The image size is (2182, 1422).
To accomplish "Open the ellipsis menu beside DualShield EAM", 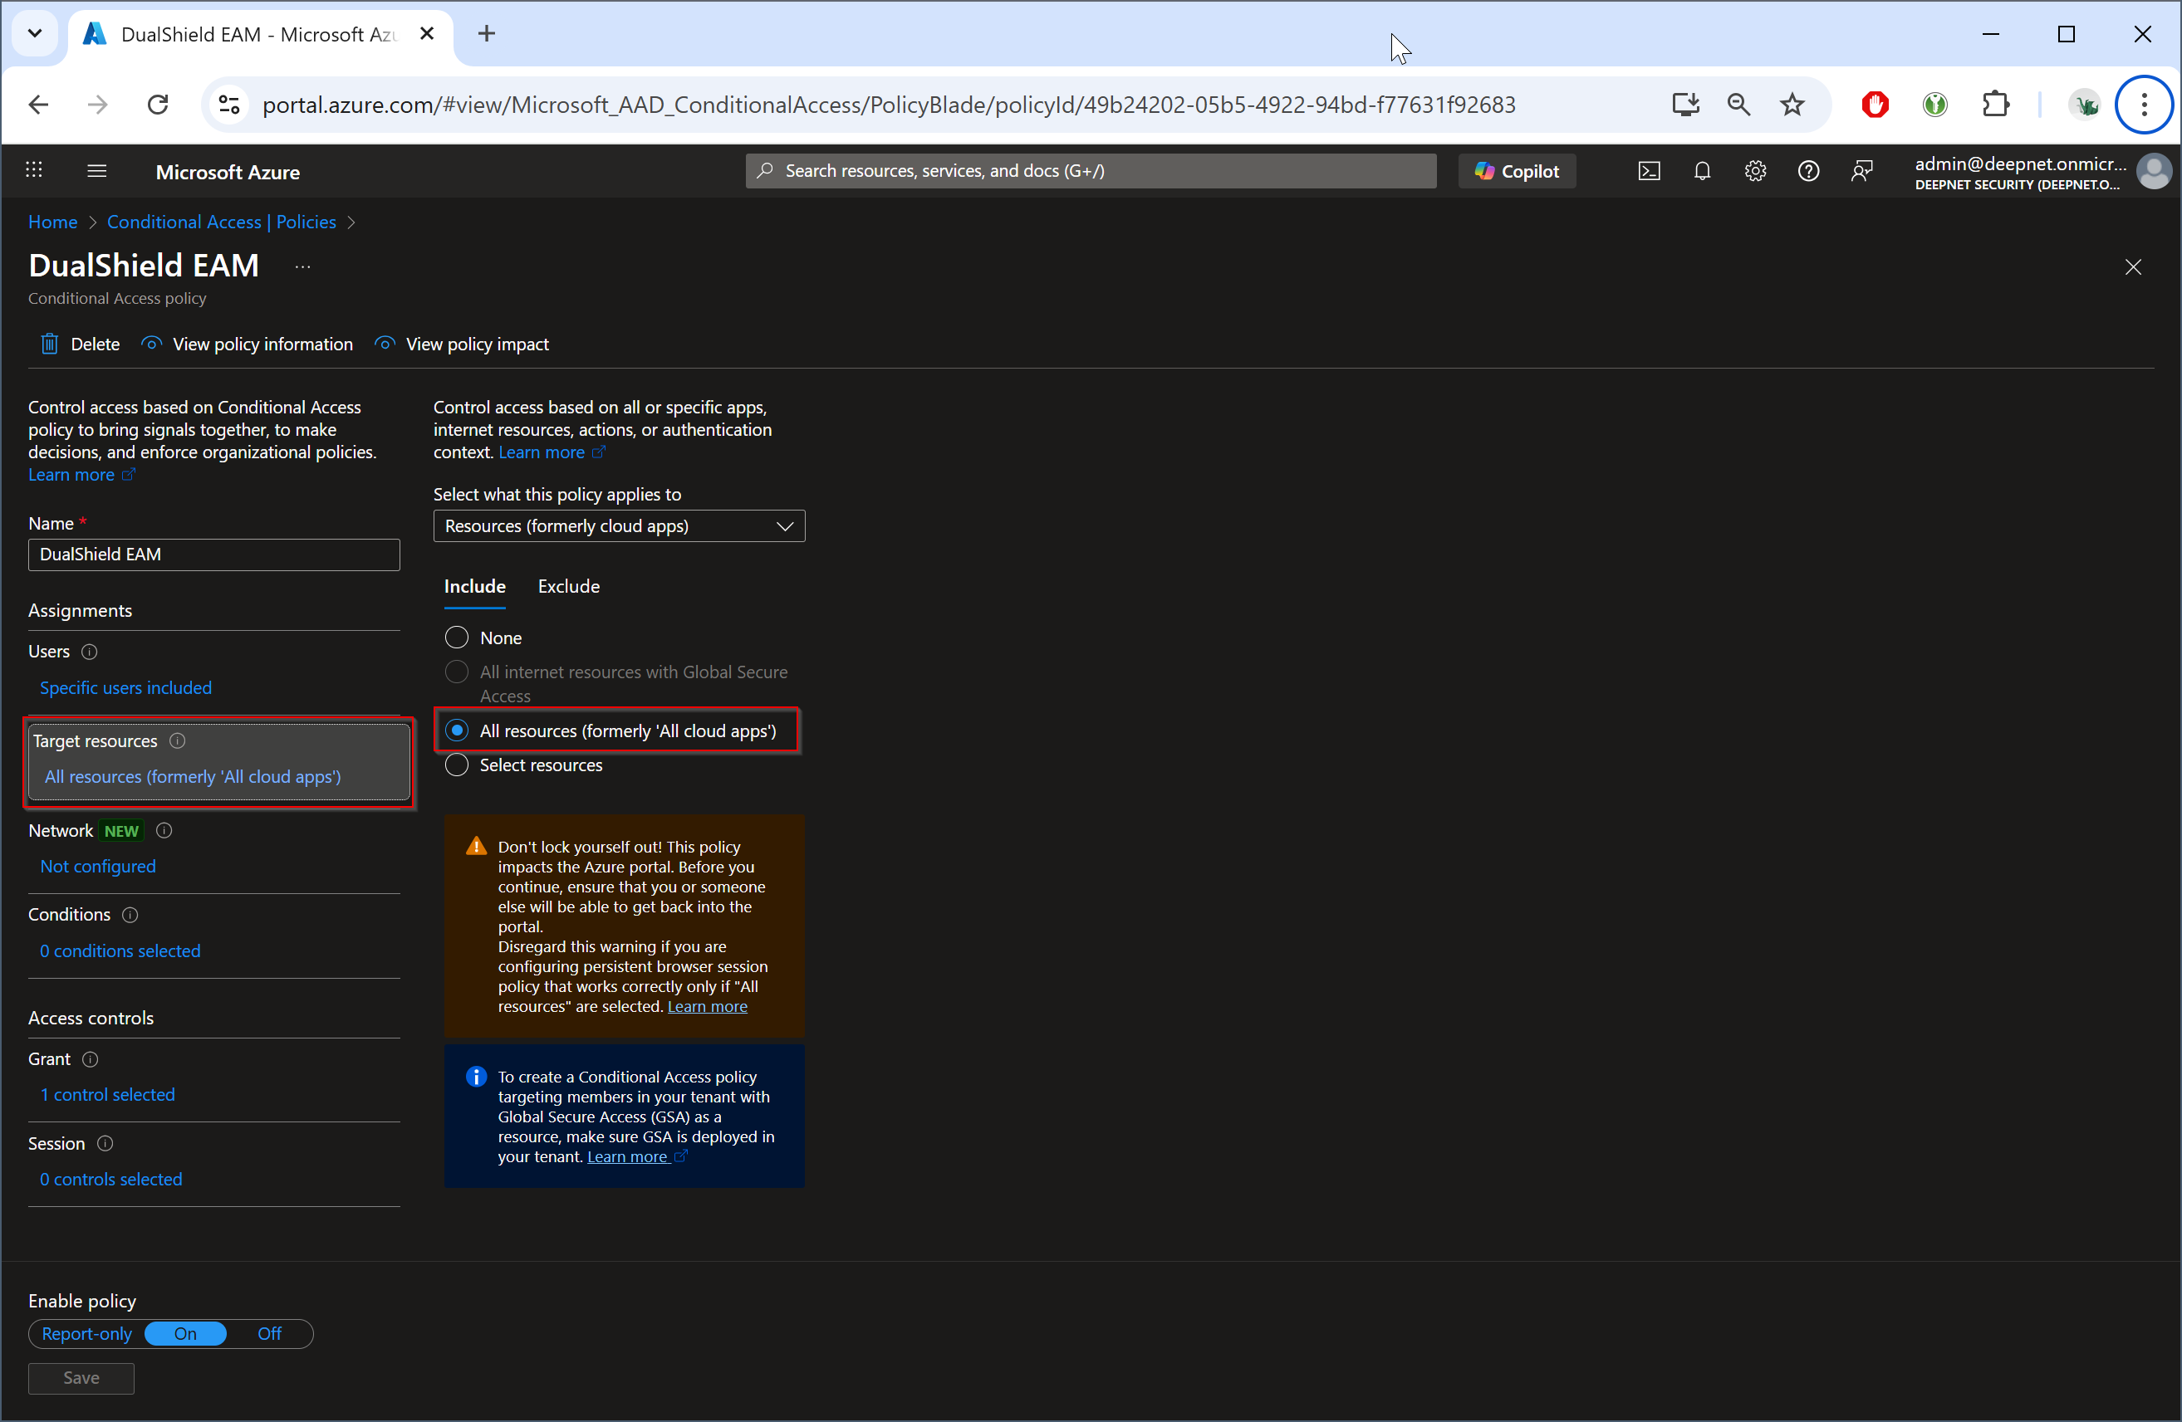I will [x=302, y=266].
